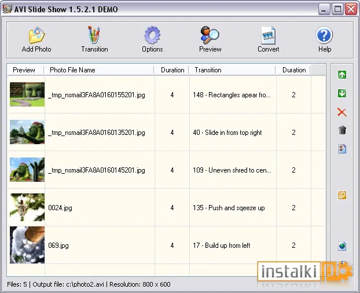Select the thumbnail for file ending 145201.jpg
The width and height of the screenshot is (360, 293).
27,170
